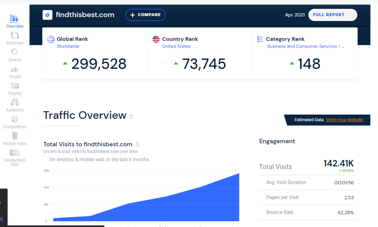Click the 150K y-axis label
Viewport: 378px width, 227px height.
pyautogui.click(x=46, y=171)
